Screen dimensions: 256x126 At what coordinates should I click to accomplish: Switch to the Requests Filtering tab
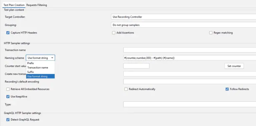pos(37,5)
